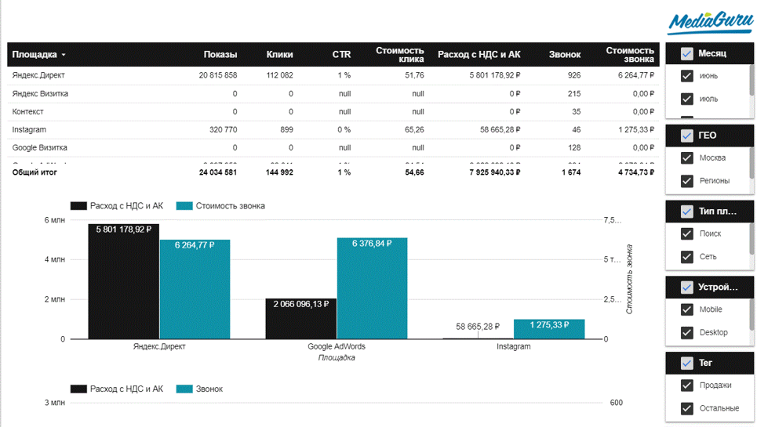
Task: Click the Звонок column header
Action: (x=565, y=55)
